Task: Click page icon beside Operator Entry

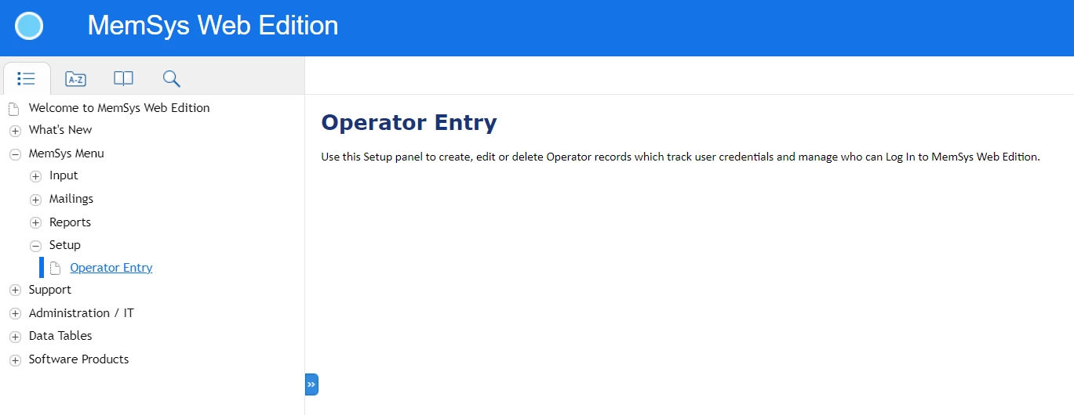Action: [x=55, y=268]
